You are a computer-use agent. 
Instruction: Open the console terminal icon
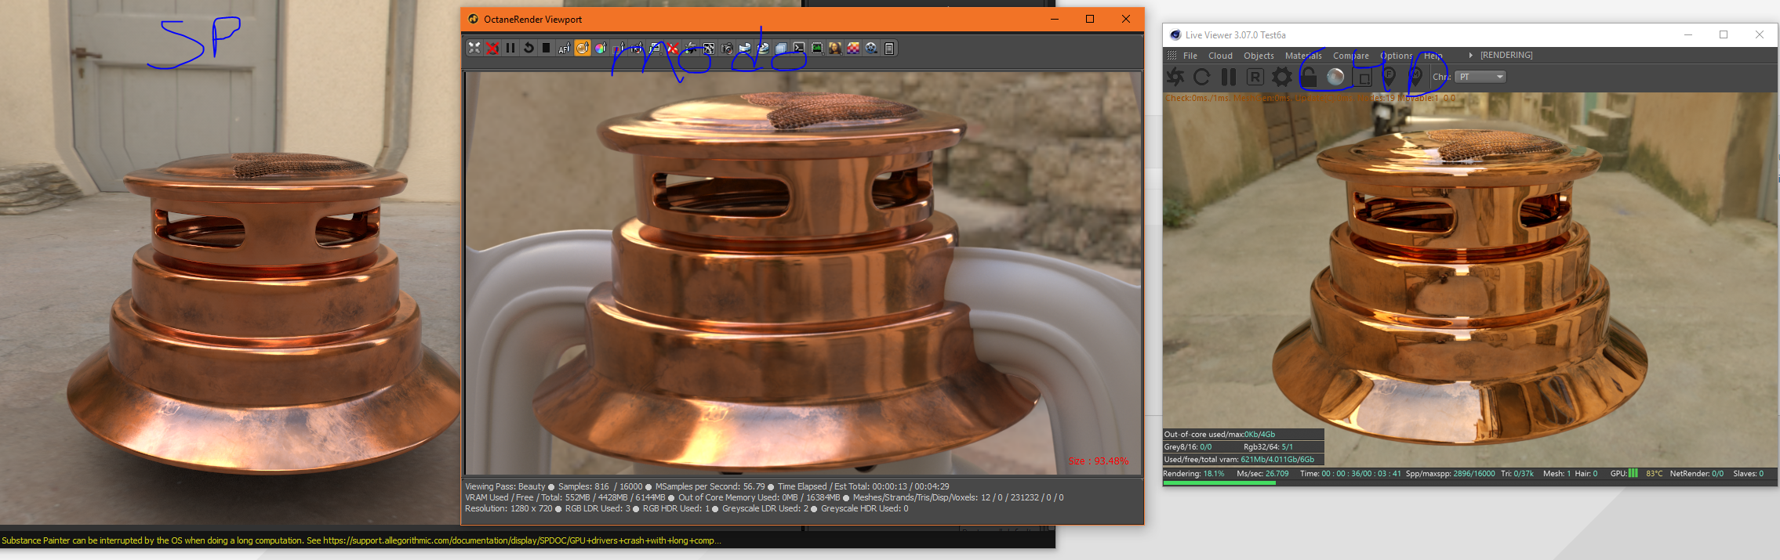(799, 48)
